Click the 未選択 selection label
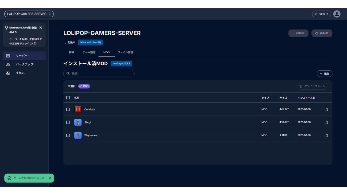The width and height of the screenshot is (347, 195). point(72,86)
